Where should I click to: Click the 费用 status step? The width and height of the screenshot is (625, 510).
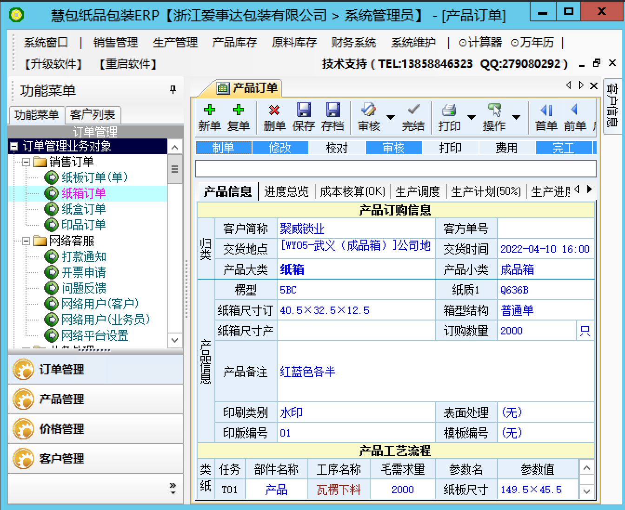coord(507,148)
